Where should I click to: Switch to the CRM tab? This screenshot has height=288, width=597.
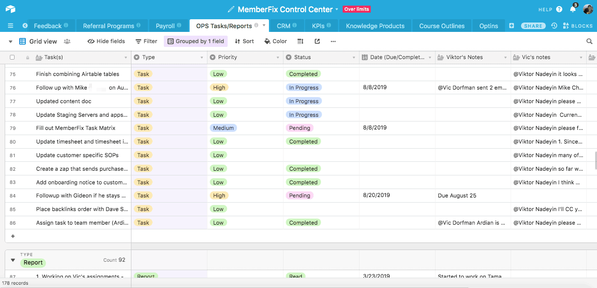point(283,26)
